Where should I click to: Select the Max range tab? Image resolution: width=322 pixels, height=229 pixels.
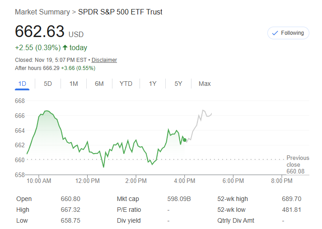click(205, 84)
